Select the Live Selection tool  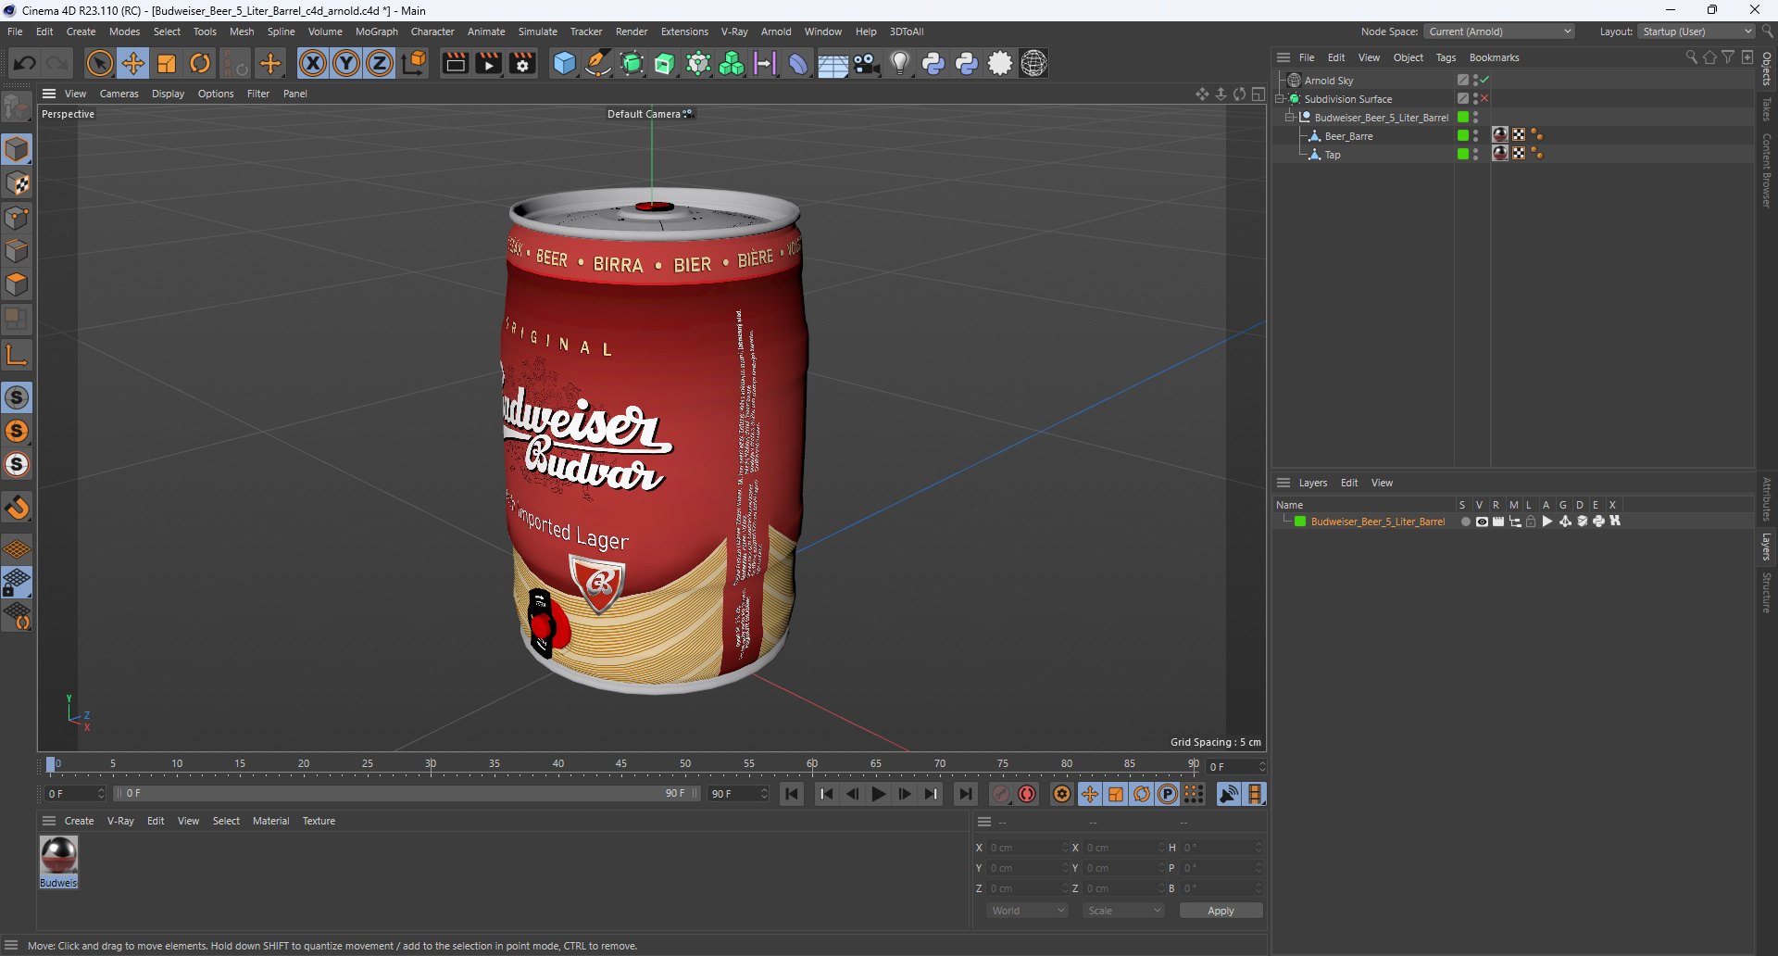[x=99, y=63]
